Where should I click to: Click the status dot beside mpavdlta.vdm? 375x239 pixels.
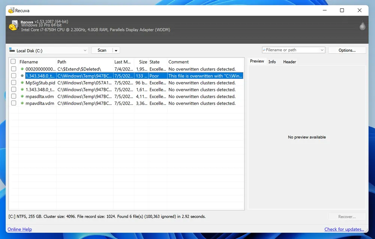[22, 103]
